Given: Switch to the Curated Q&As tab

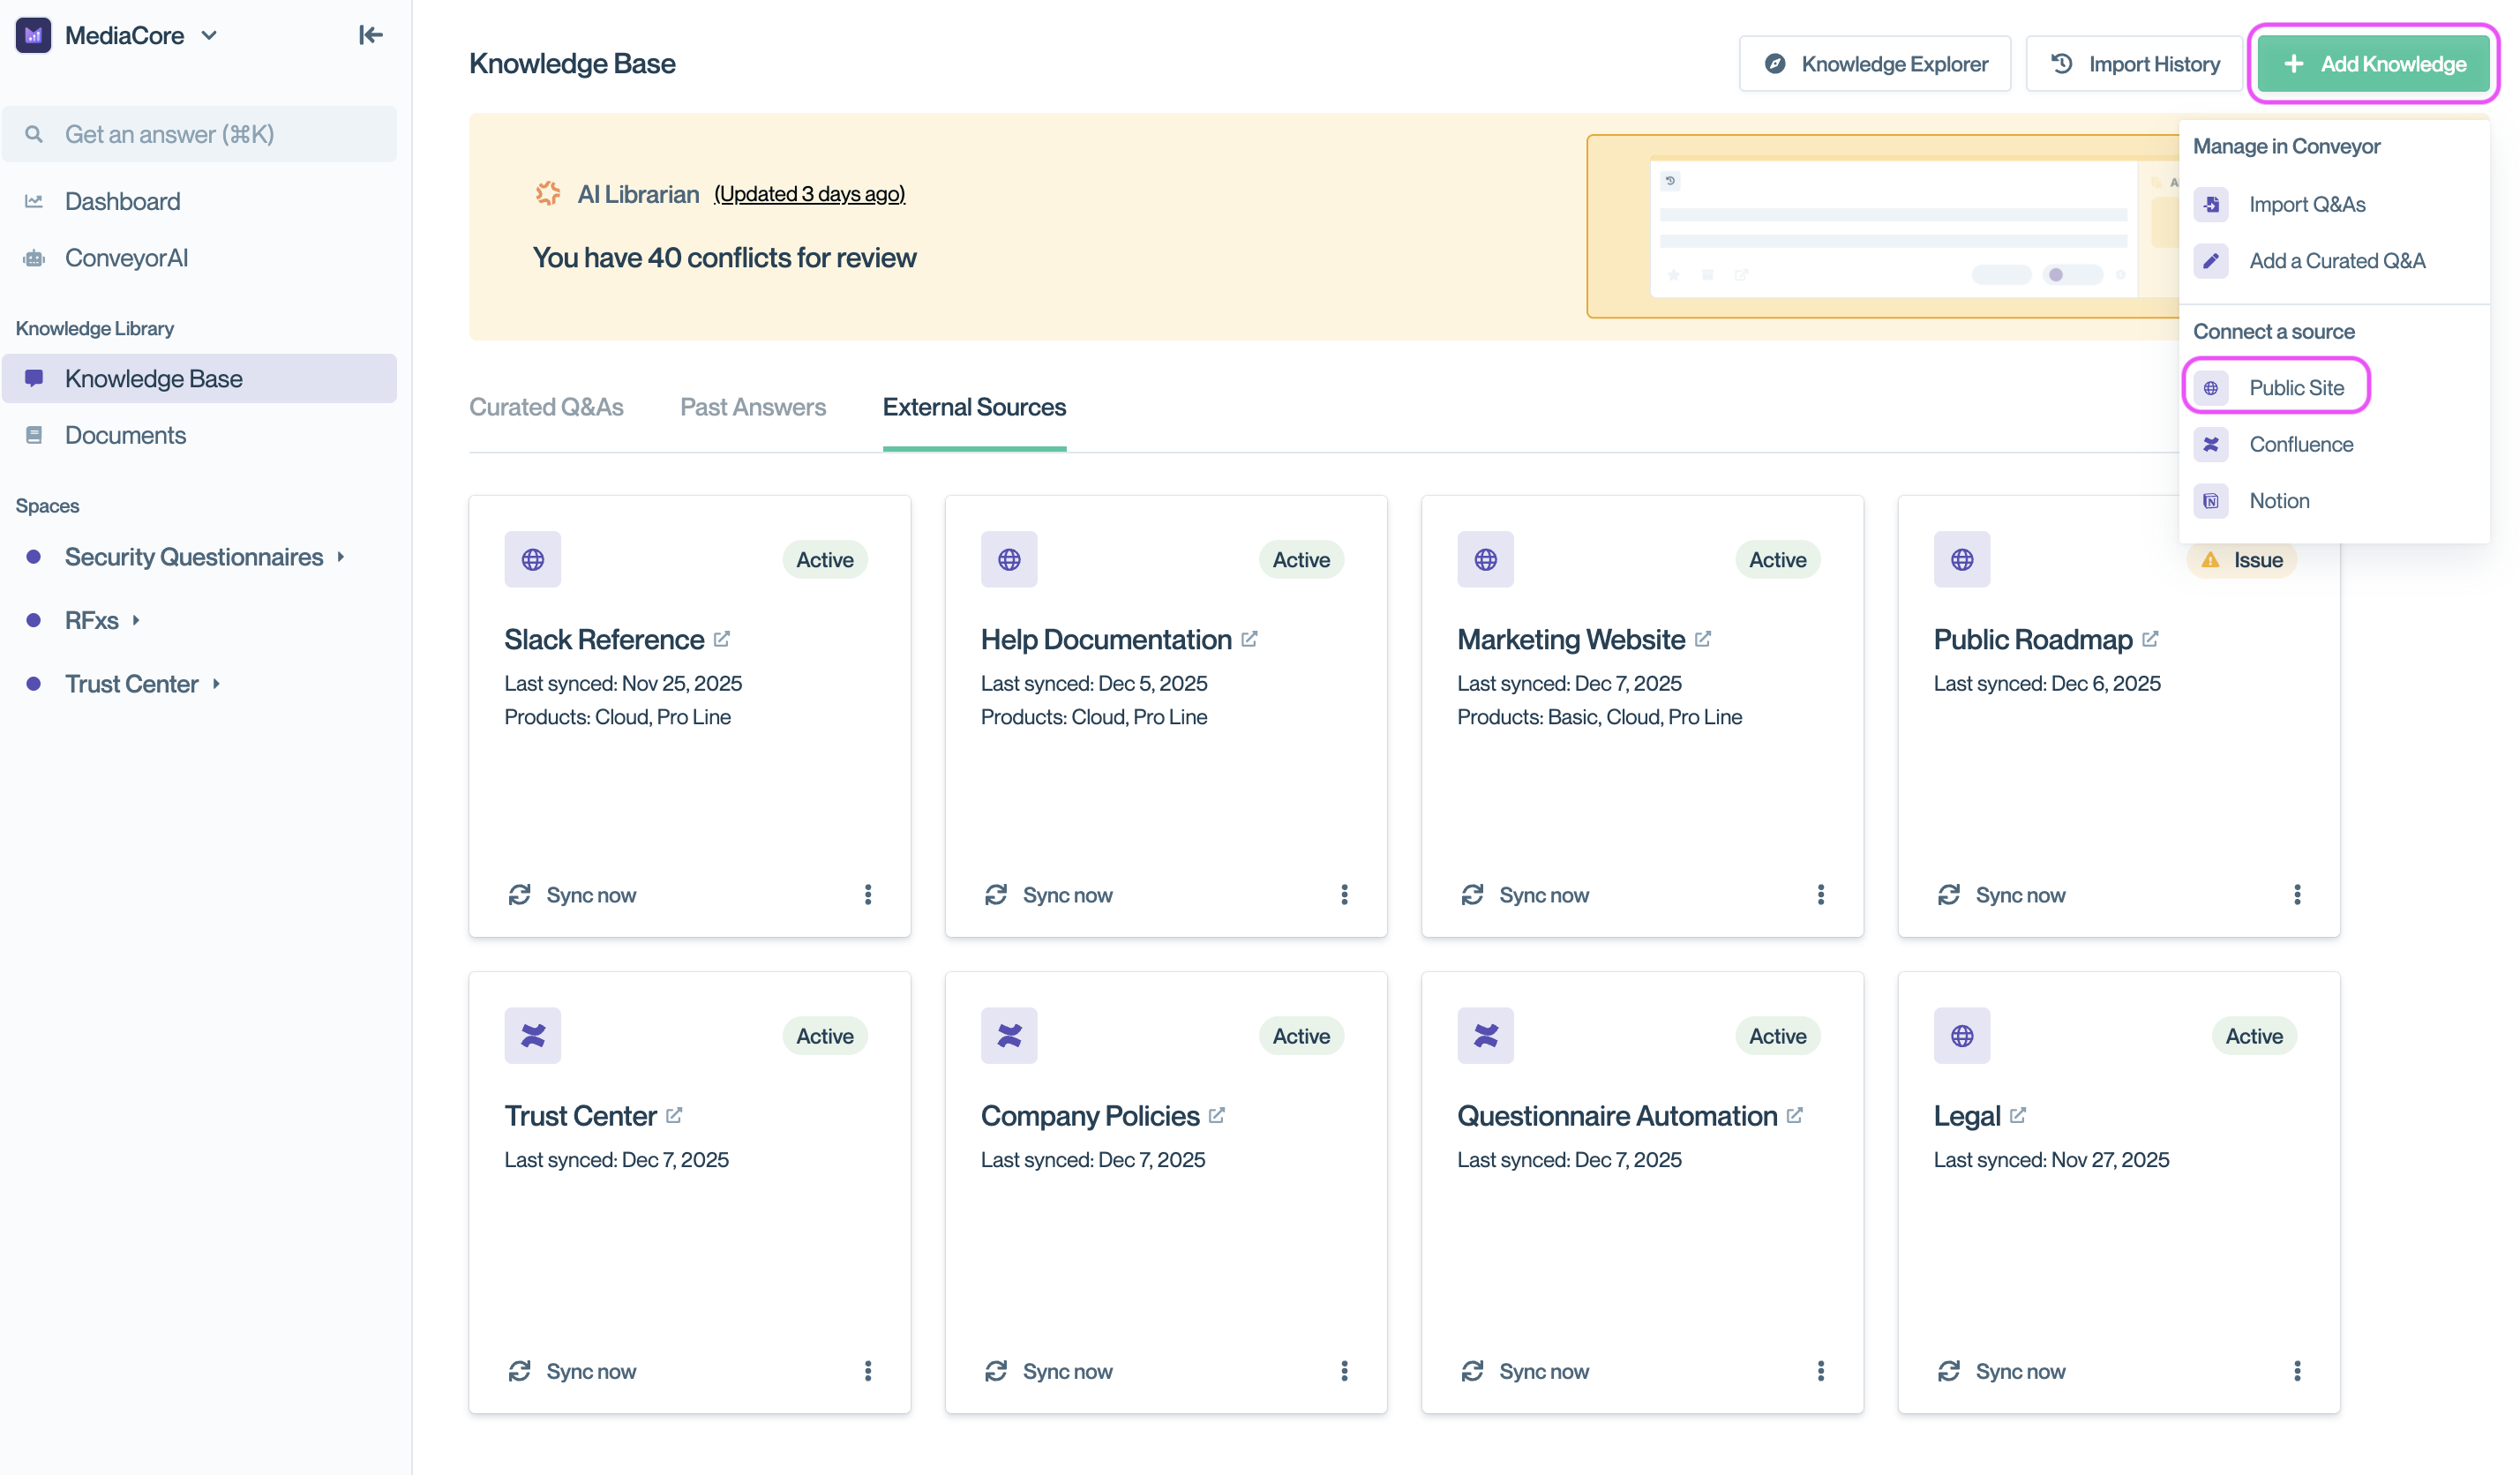Looking at the screenshot, I should click(546, 407).
